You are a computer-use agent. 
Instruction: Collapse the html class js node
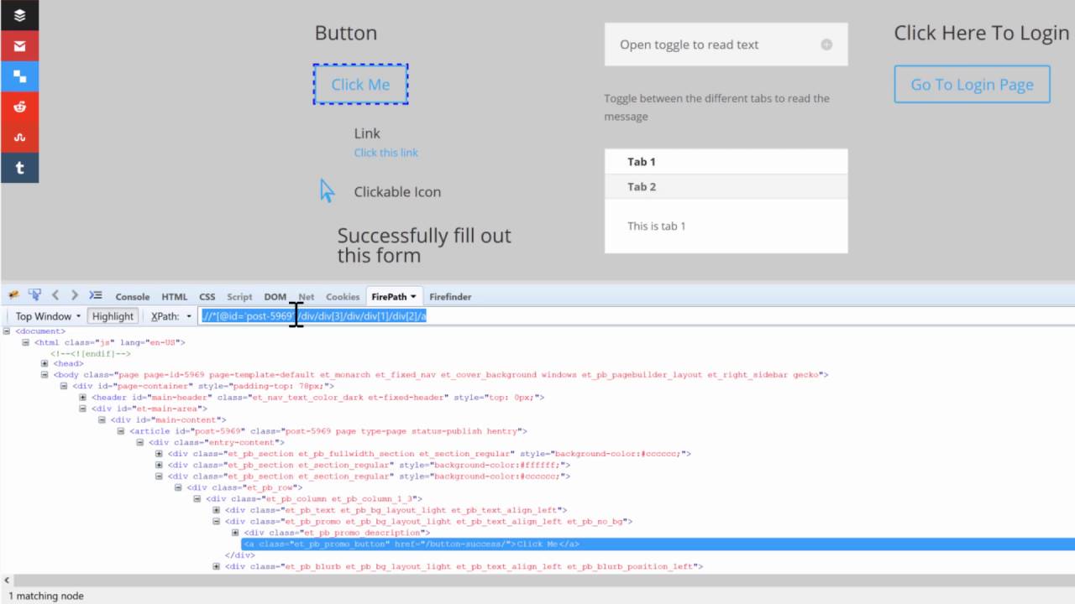coord(26,342)
